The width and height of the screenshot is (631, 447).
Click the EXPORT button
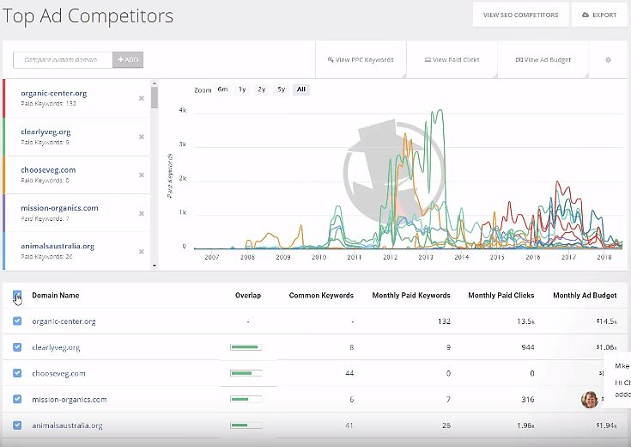(599, 15)
